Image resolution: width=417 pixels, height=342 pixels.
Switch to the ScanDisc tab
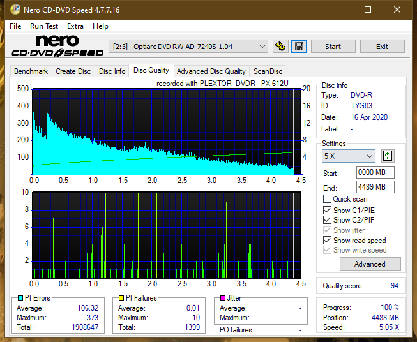coord(268,71)
